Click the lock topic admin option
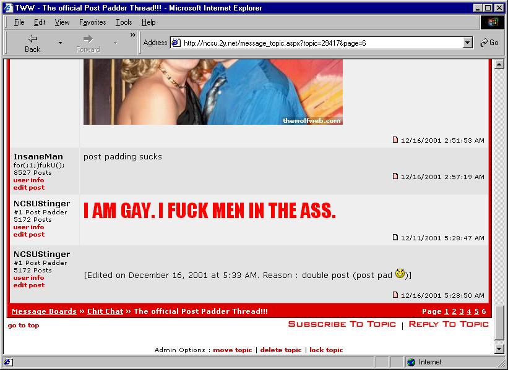This screenshot has height=370, width=508. coord(326,350)
